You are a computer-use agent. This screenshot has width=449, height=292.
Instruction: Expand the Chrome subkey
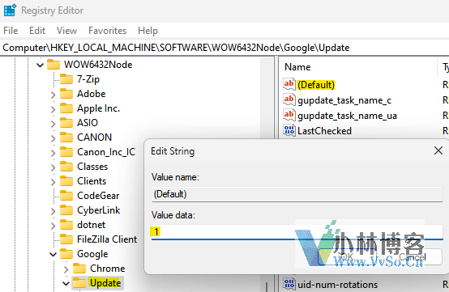coord(66,269)
